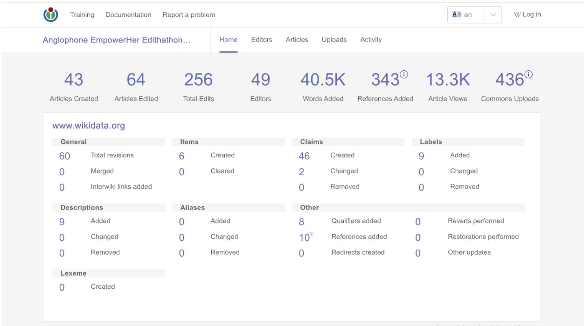Image resolution: width=584 pixels, height=326 pixels.
Task: Select the 343 References Added number
Action: (385, 80)
